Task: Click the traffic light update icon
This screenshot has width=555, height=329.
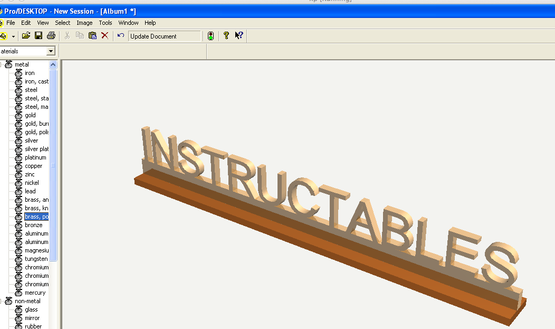Action: click(210, 36)
